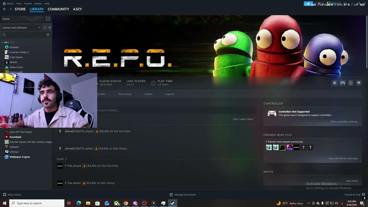This screenshot has height=207, width=368.
Task: Toggle the ready-to-play filter icon
Action: point(50,28)
